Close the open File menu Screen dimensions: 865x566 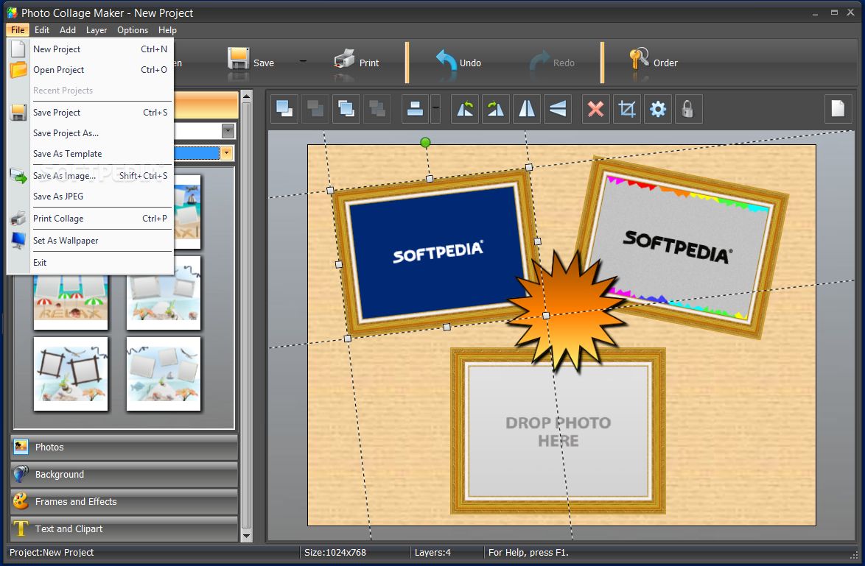18,29
